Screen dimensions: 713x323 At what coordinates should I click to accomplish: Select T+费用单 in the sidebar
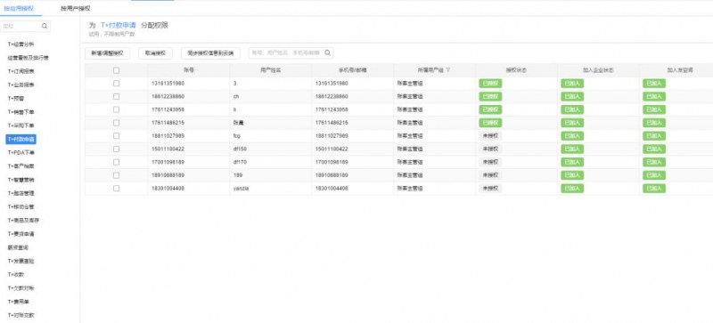tap(19, 302)
